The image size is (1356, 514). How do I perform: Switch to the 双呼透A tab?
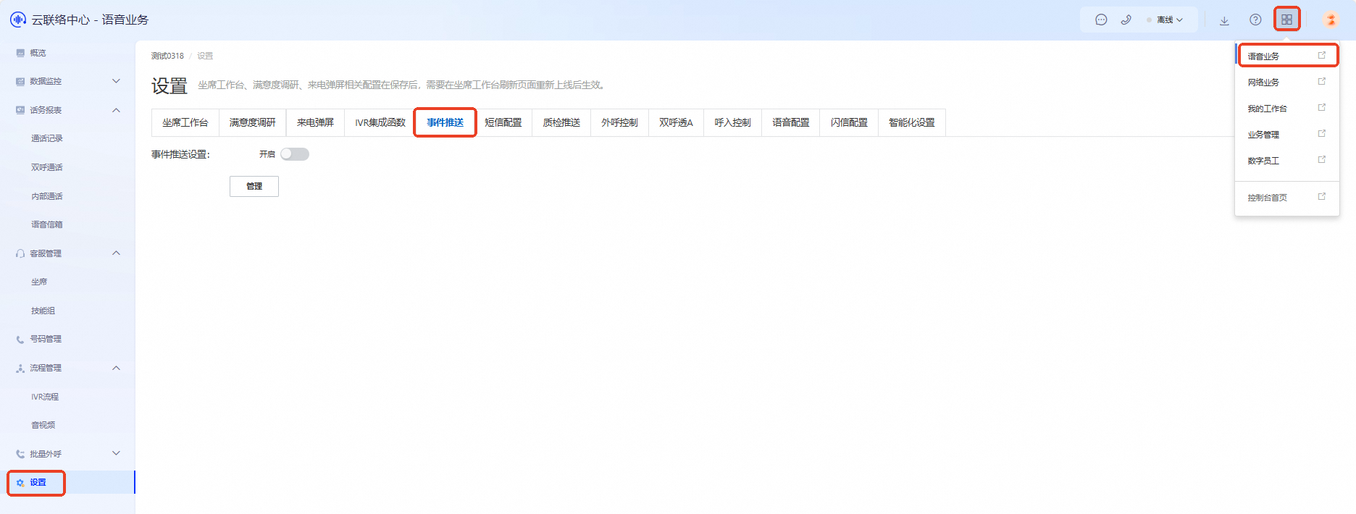click(676, 122)
